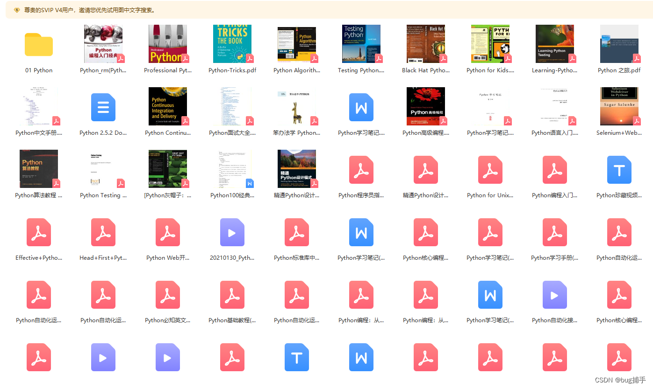Open the Python算法教程 cover thumbnail
653x388 pixels.
(39, 169)
